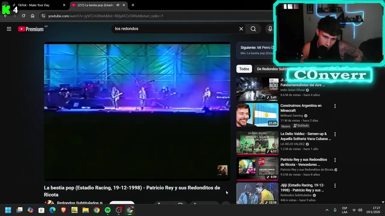Click '1.2 M de vistas · hace 1 año'
Screen dimensions: 385x216
[299, 149]
